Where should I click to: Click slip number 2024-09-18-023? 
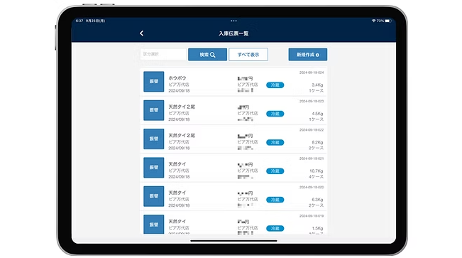point(312,101)
